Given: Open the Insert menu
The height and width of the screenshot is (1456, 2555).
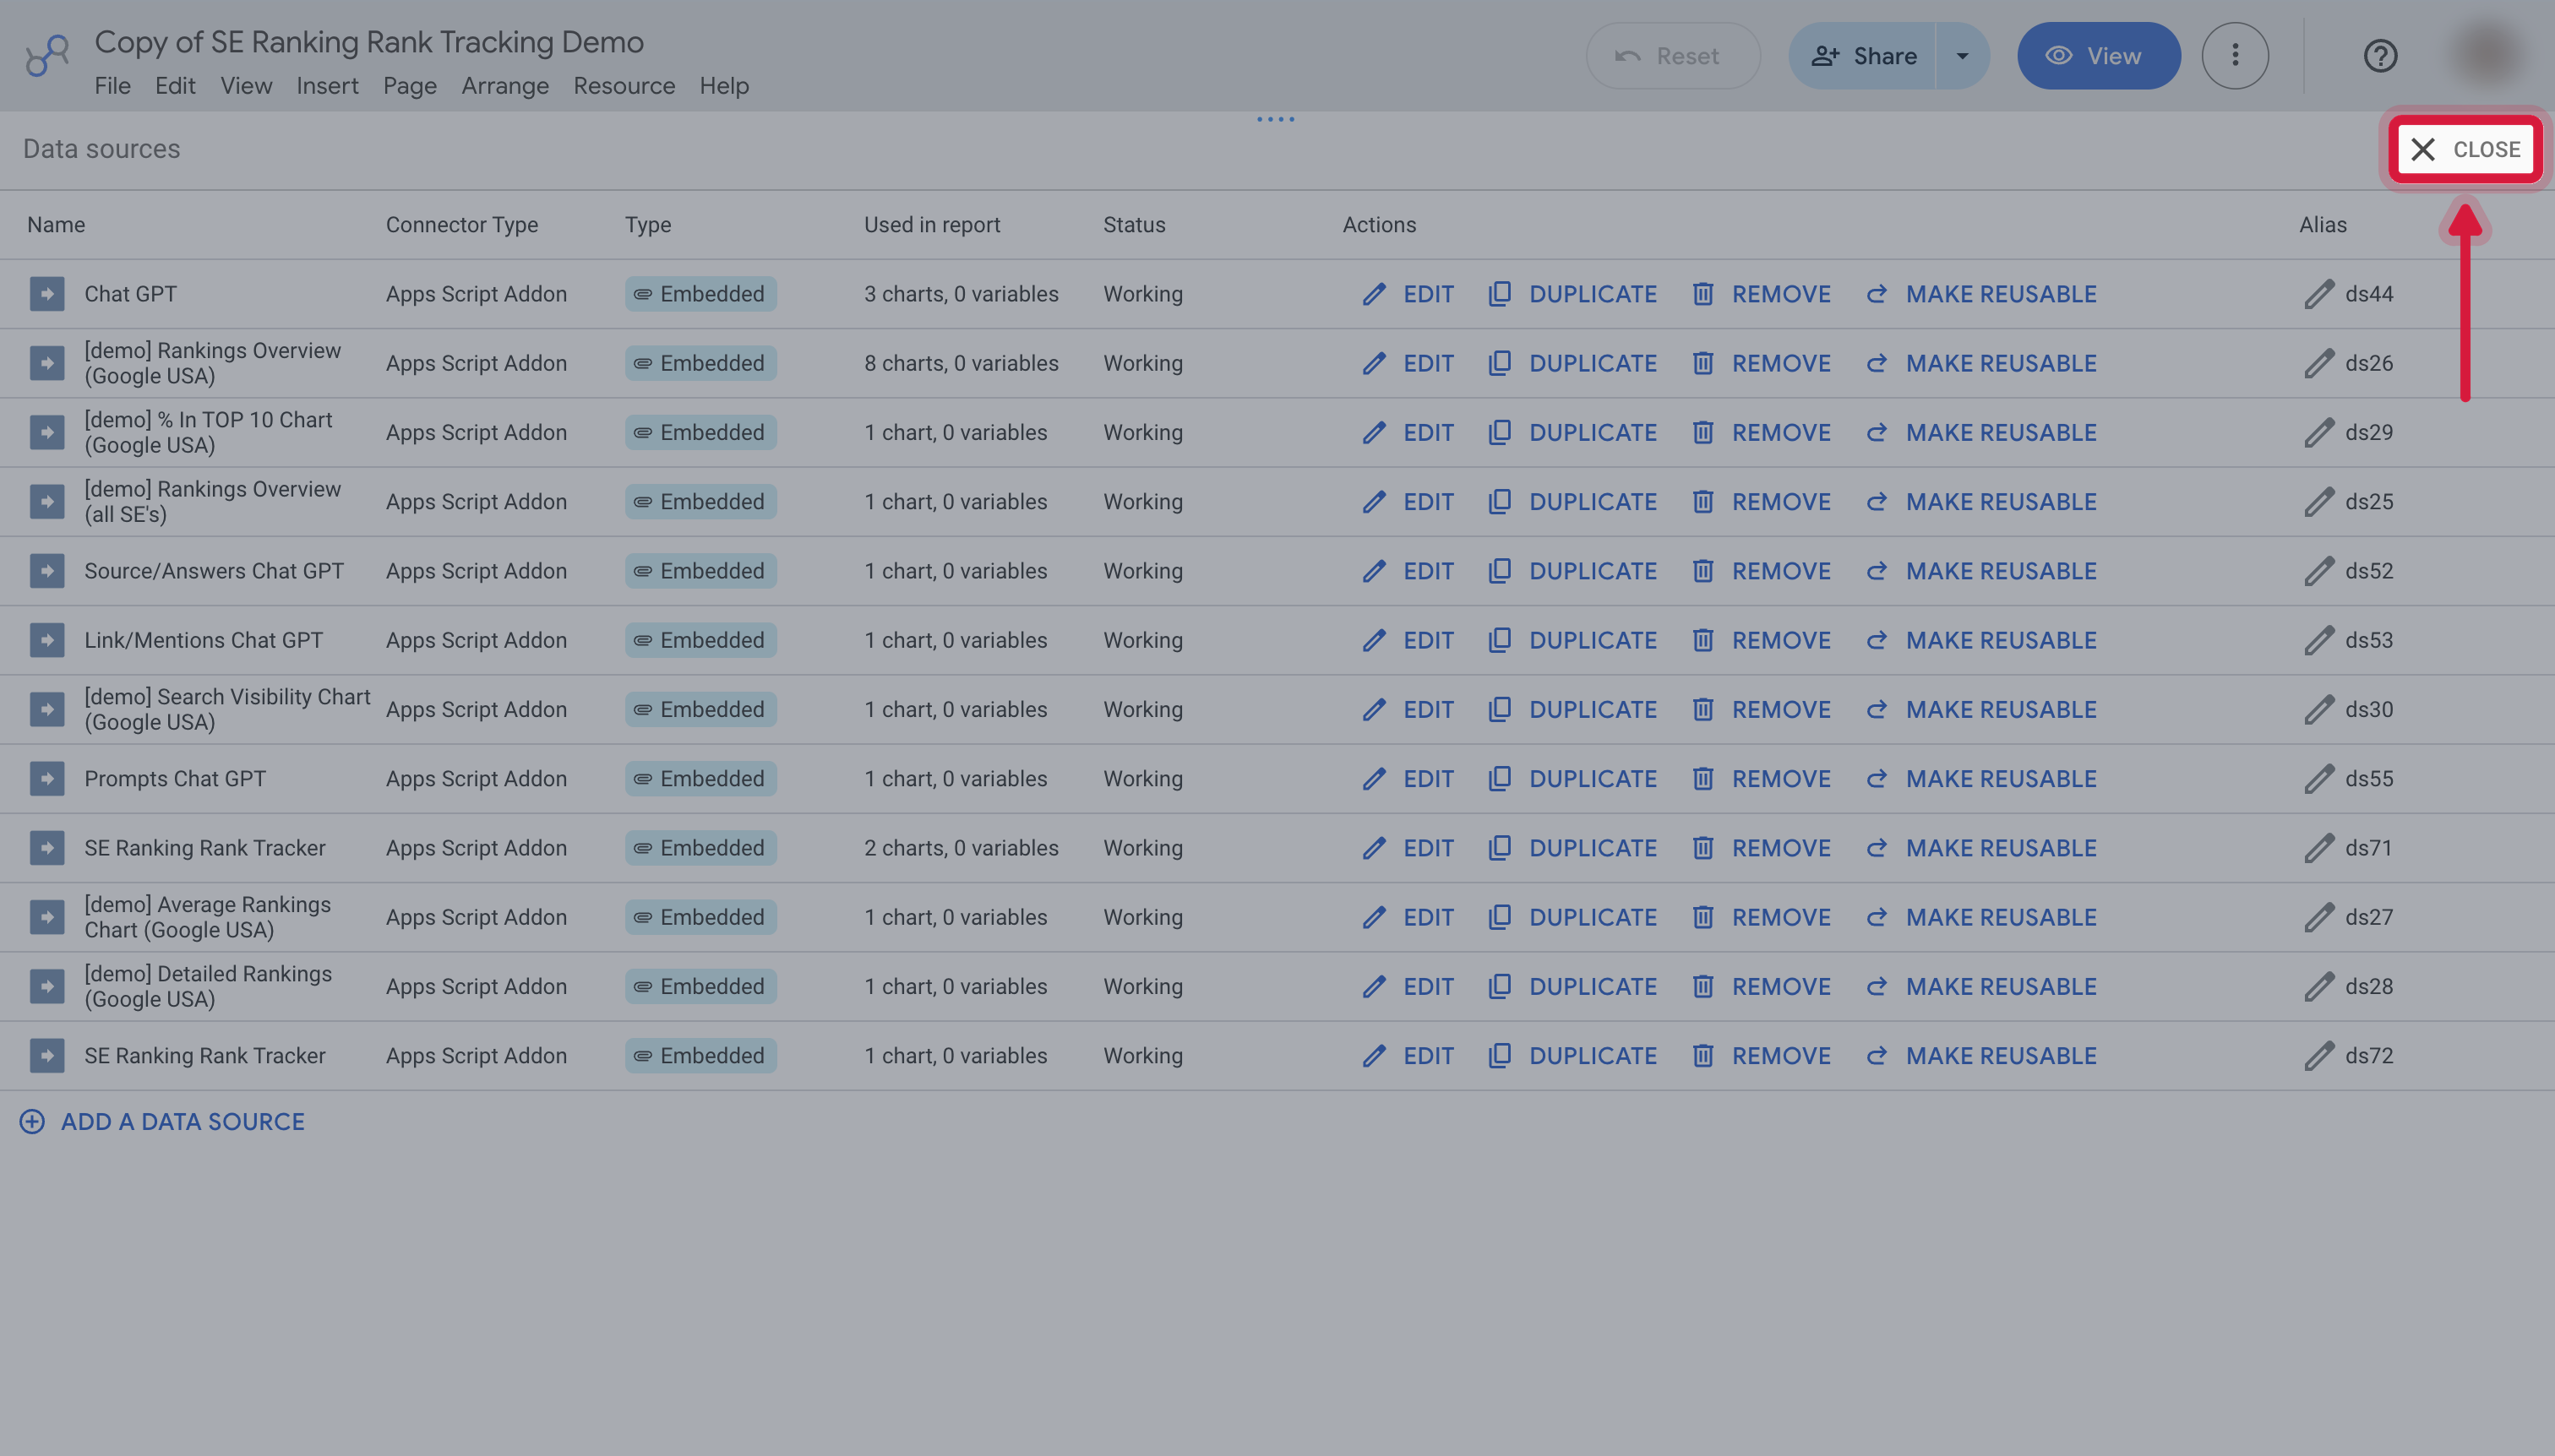Looking at the screenshot, I should coord(327,86).
